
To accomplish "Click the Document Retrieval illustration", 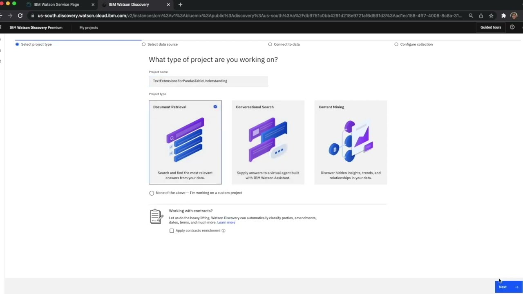I will (x=185, y=140).
